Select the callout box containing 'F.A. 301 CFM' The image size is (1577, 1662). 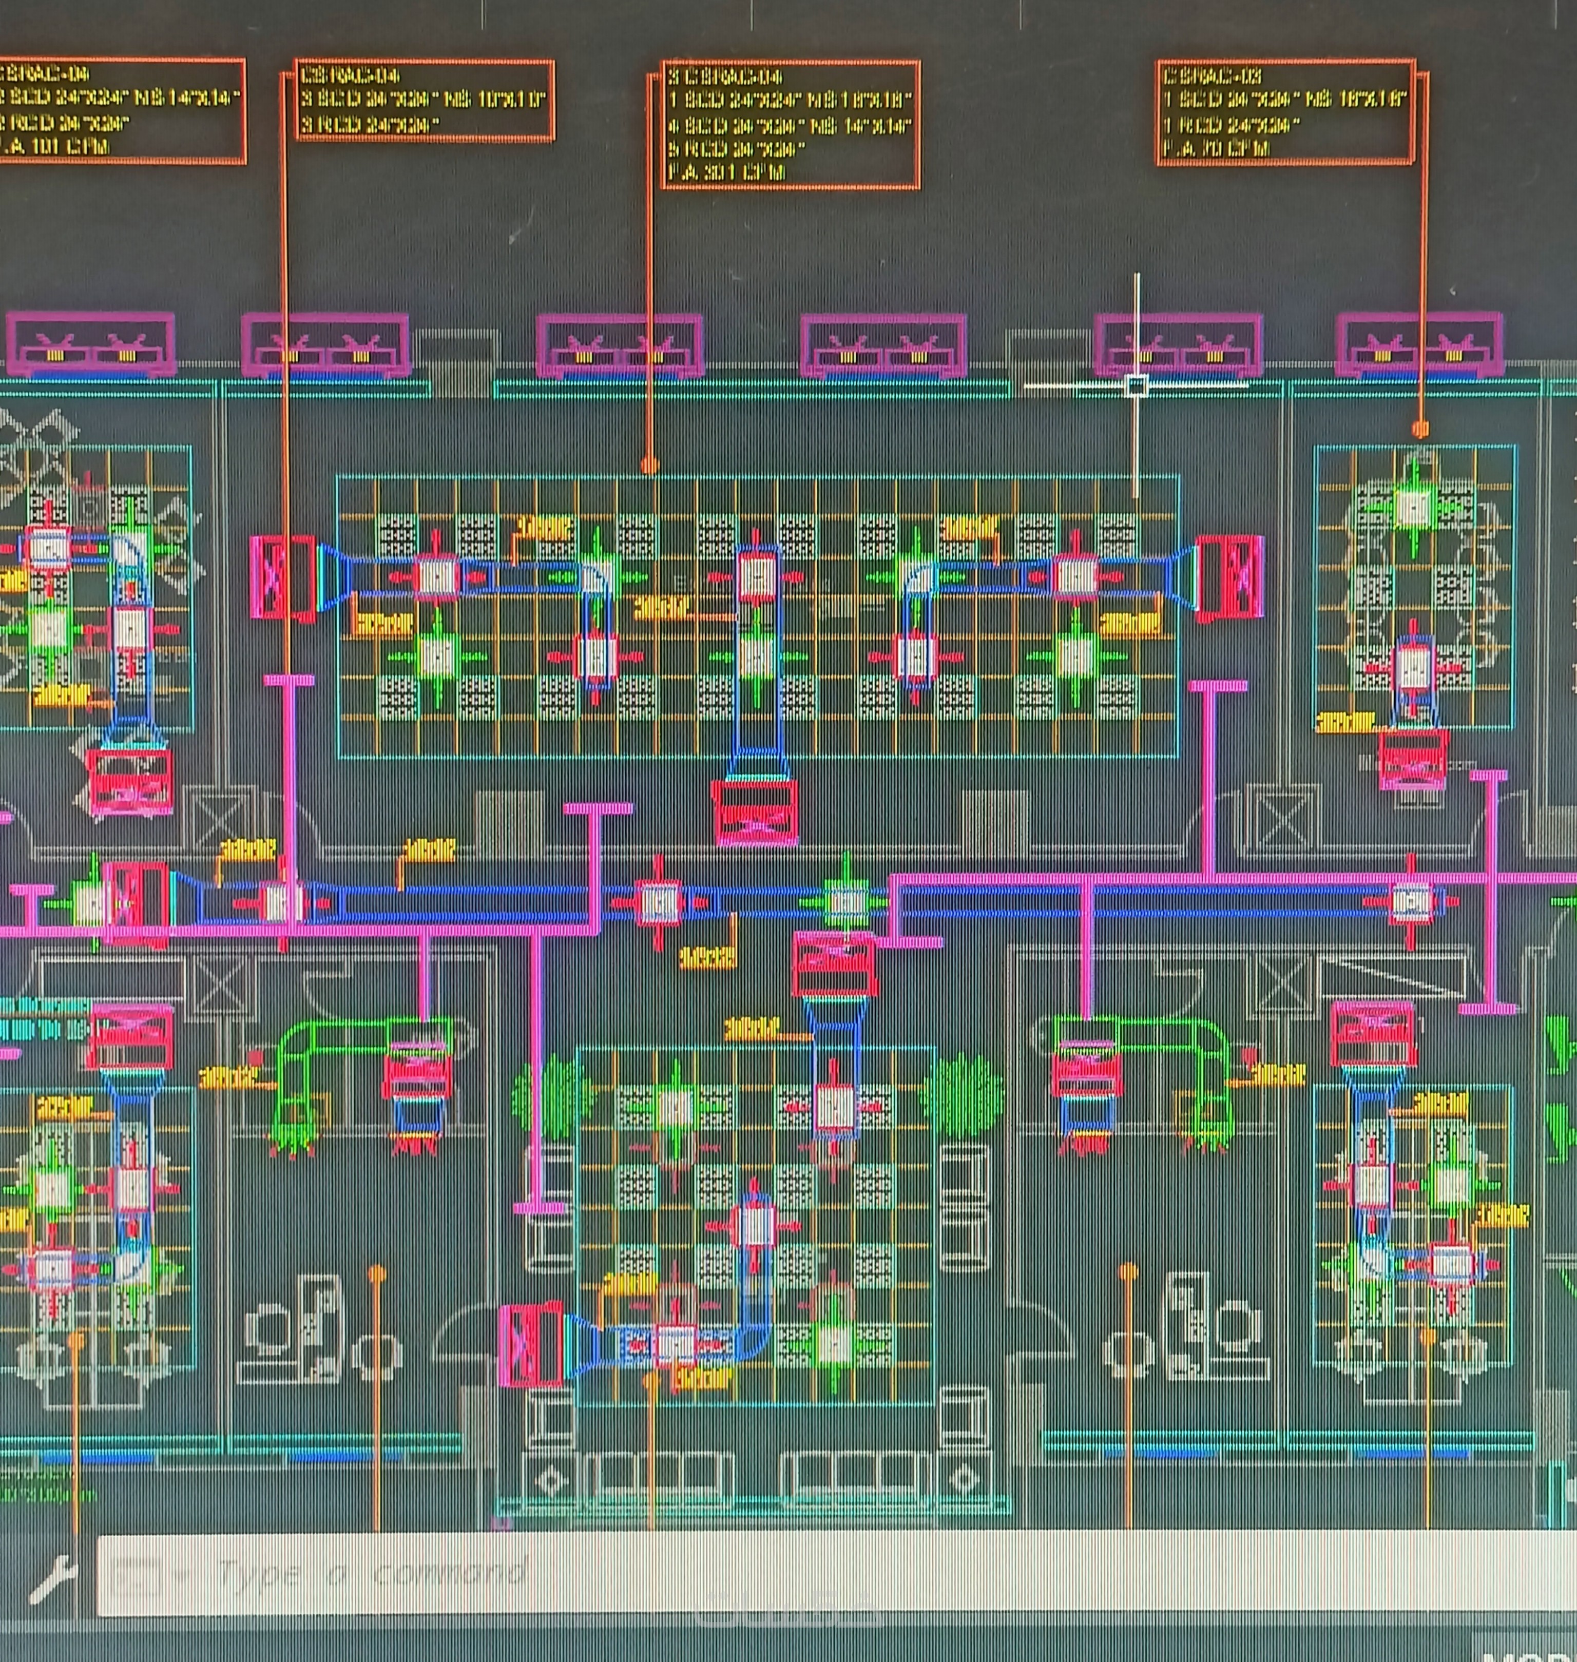point(790,124)
